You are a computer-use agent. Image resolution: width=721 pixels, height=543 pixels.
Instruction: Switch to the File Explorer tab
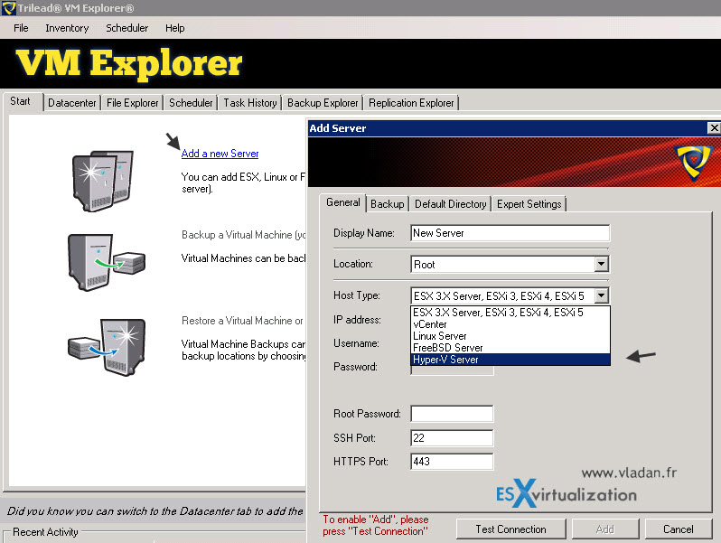[133, 103]
